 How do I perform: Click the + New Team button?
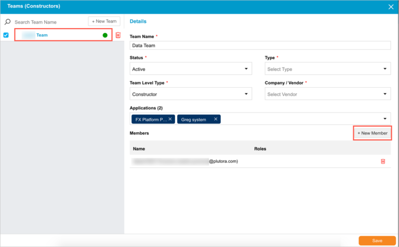click(104, 21)
